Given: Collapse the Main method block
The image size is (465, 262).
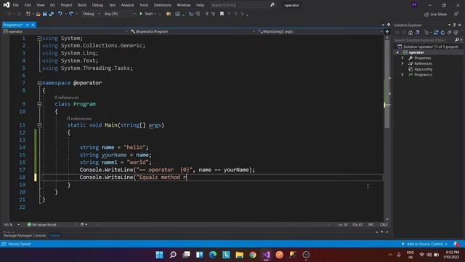Looking at the screenshot, I should click(39, 125).
